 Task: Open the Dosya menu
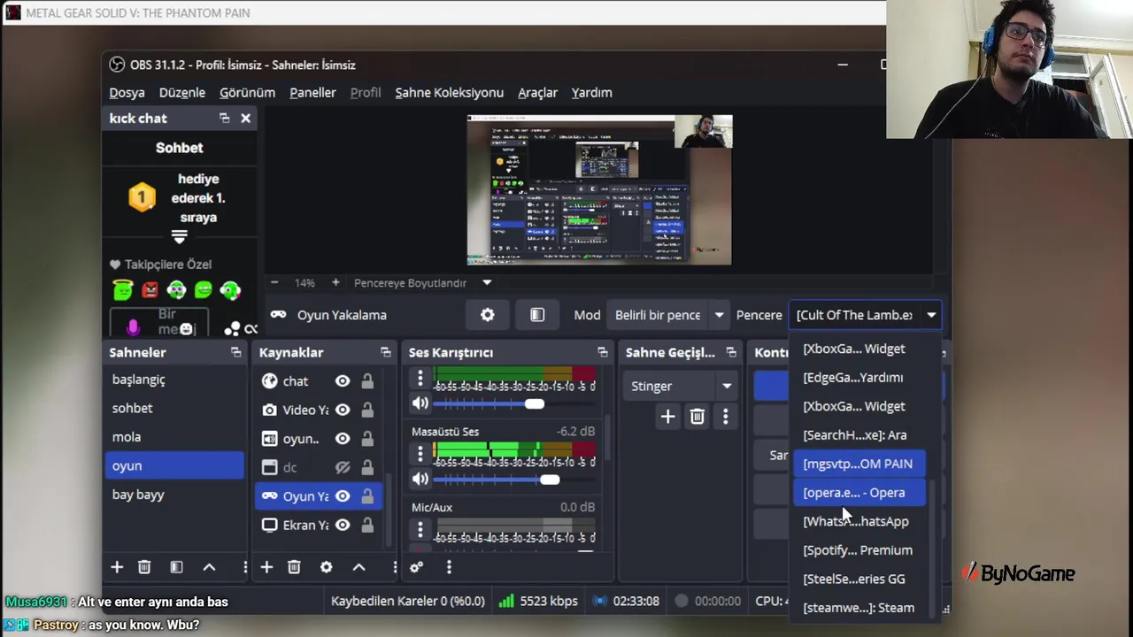[x=127, y=92]
